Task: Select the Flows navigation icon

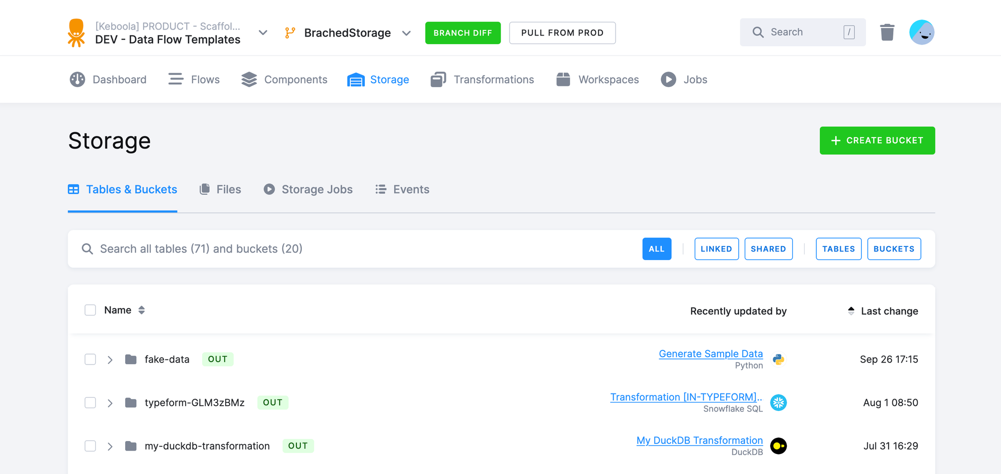Action: 175,79
